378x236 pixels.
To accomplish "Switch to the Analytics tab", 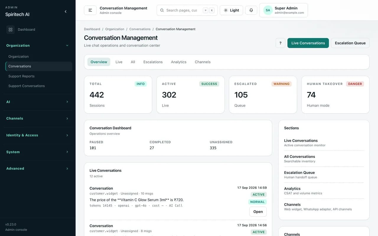I will tap(179, 62).
